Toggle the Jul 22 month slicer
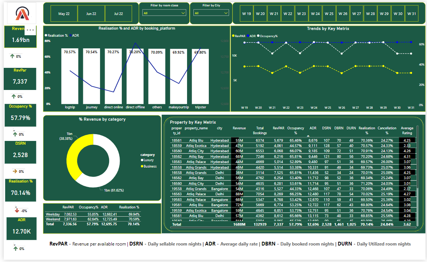Viewport: 427px width, 262px height. 118,13
